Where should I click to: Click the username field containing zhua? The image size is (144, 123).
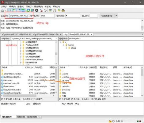coord(47,16)
